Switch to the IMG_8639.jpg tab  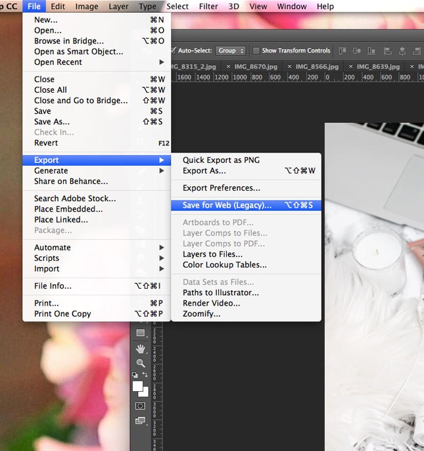[x=378, y=67]
